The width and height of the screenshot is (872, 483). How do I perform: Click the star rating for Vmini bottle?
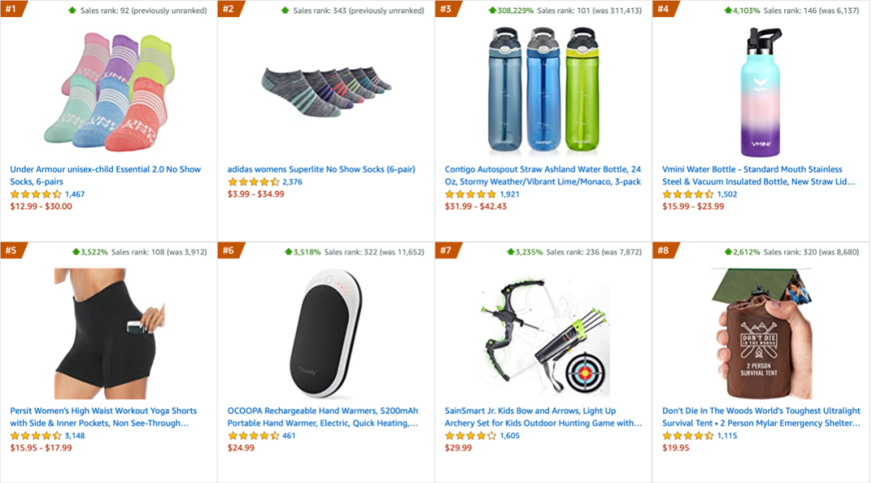click(688, 194)
